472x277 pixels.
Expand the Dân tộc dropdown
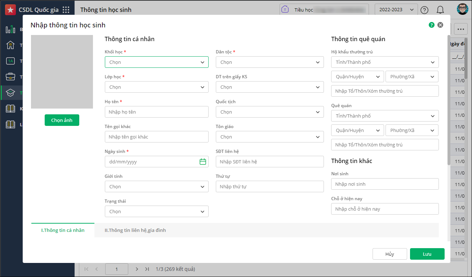270,62
